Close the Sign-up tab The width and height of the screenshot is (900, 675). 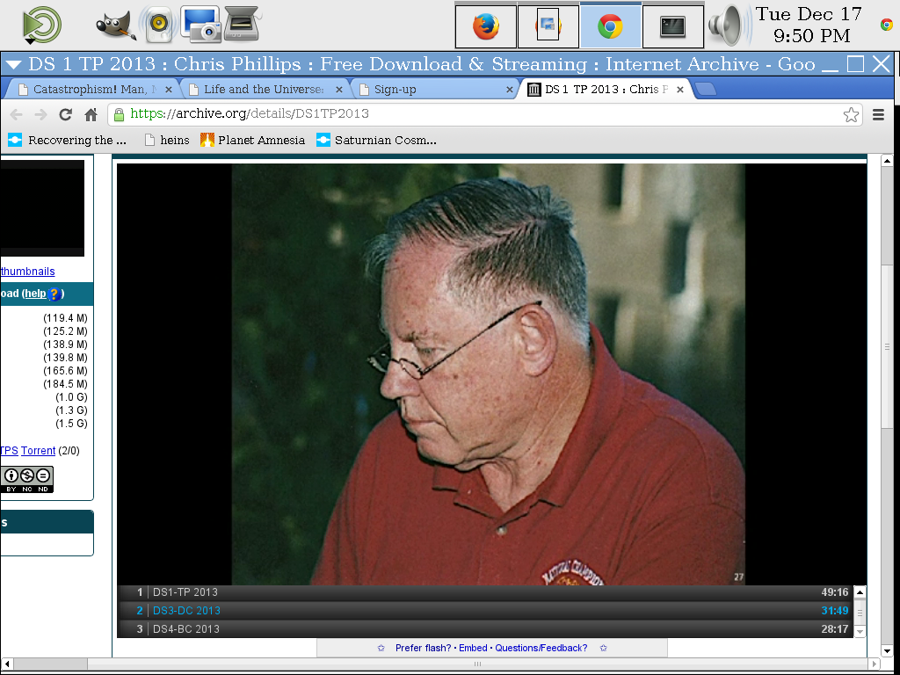tap(510, 90)
